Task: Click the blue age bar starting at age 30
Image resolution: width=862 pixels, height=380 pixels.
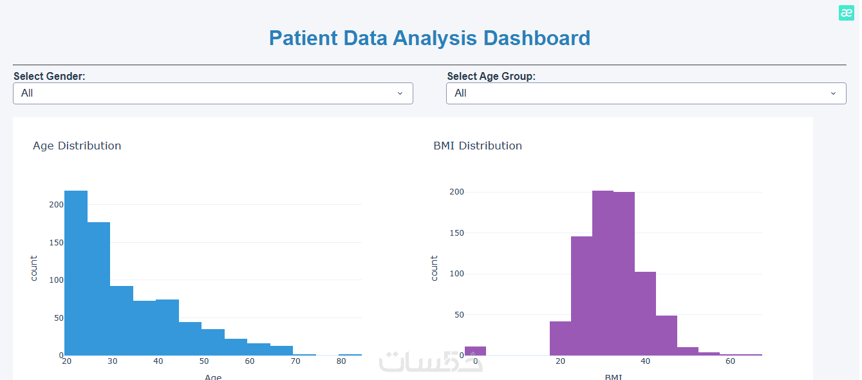Action: pos(122,321)
